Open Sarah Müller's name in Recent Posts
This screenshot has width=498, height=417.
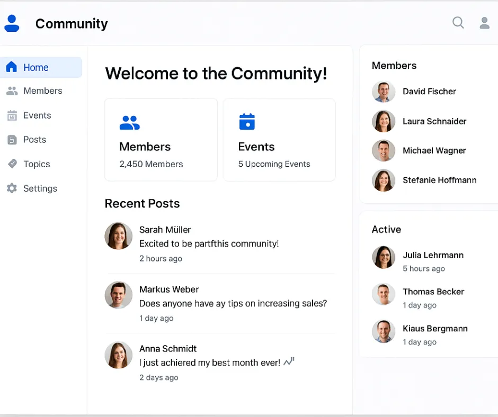165,230
